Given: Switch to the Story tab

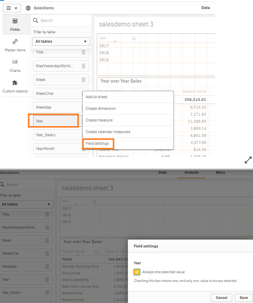Looking at the screenshot, I should pos(220,173).
